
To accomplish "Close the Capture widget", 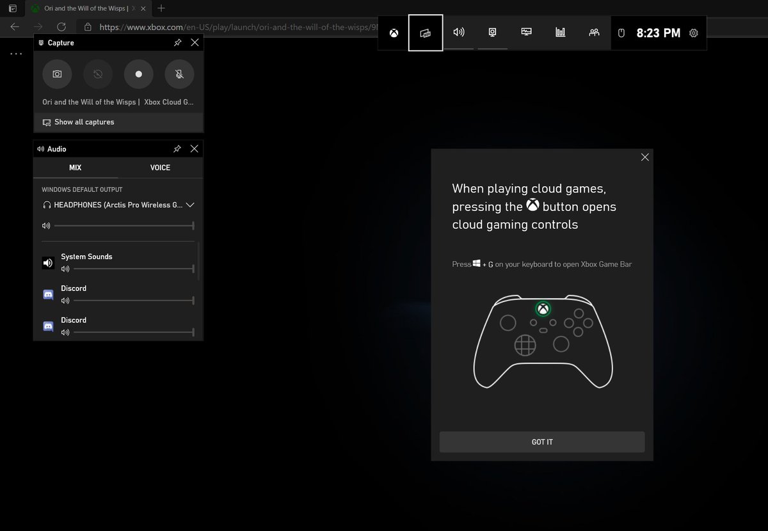I will pos(195,43).
